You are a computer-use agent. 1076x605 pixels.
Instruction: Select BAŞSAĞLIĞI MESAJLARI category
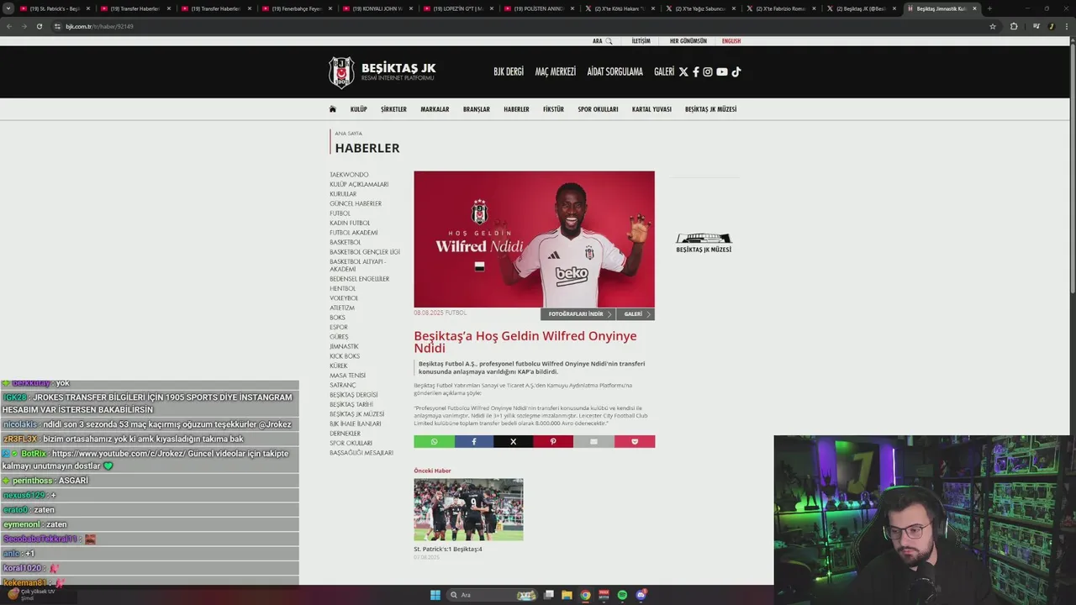tap(361, 453)
